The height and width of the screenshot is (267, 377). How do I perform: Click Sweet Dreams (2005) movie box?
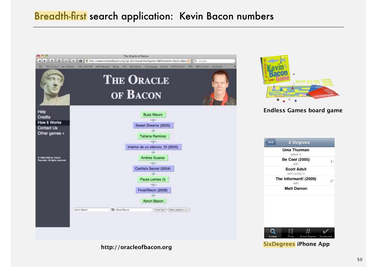coord(153,125)
